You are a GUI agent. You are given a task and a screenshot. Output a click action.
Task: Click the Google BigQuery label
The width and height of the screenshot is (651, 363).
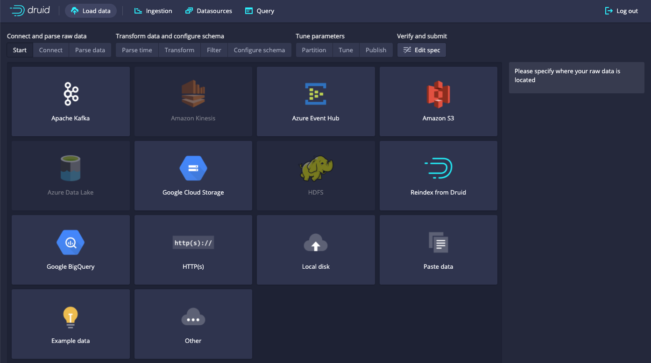pyautogui.click(x=71, y=266)
